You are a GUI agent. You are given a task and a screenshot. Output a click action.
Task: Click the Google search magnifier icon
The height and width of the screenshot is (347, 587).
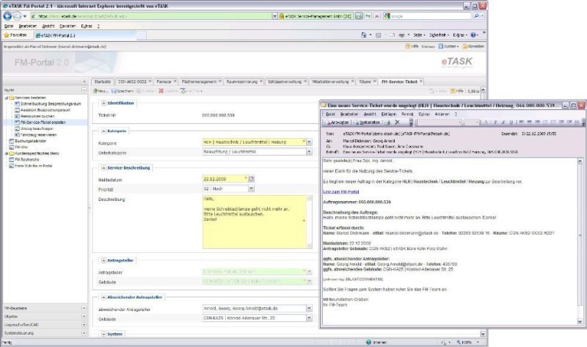[x=476, y=16]
